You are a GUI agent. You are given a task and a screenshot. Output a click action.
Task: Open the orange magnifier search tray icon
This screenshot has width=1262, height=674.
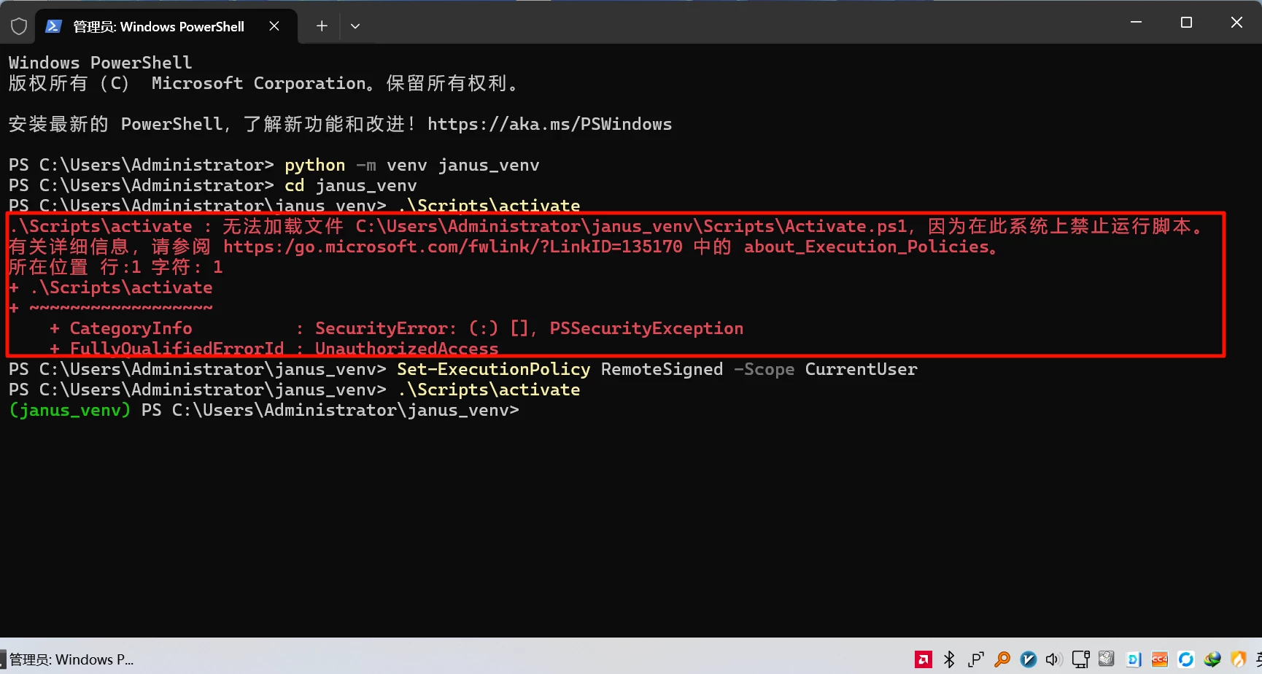coord(1002,659)
